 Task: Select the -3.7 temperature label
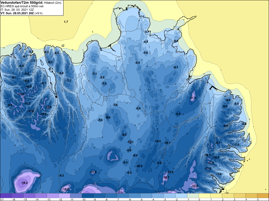147,32
